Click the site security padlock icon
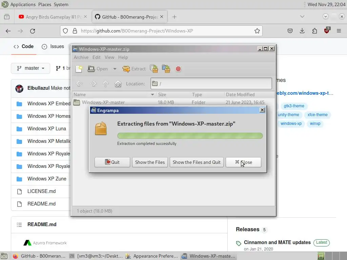 point(75,31)
